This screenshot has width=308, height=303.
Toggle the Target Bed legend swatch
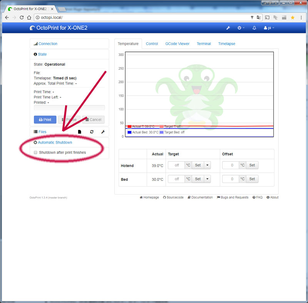tap(161, 132)
